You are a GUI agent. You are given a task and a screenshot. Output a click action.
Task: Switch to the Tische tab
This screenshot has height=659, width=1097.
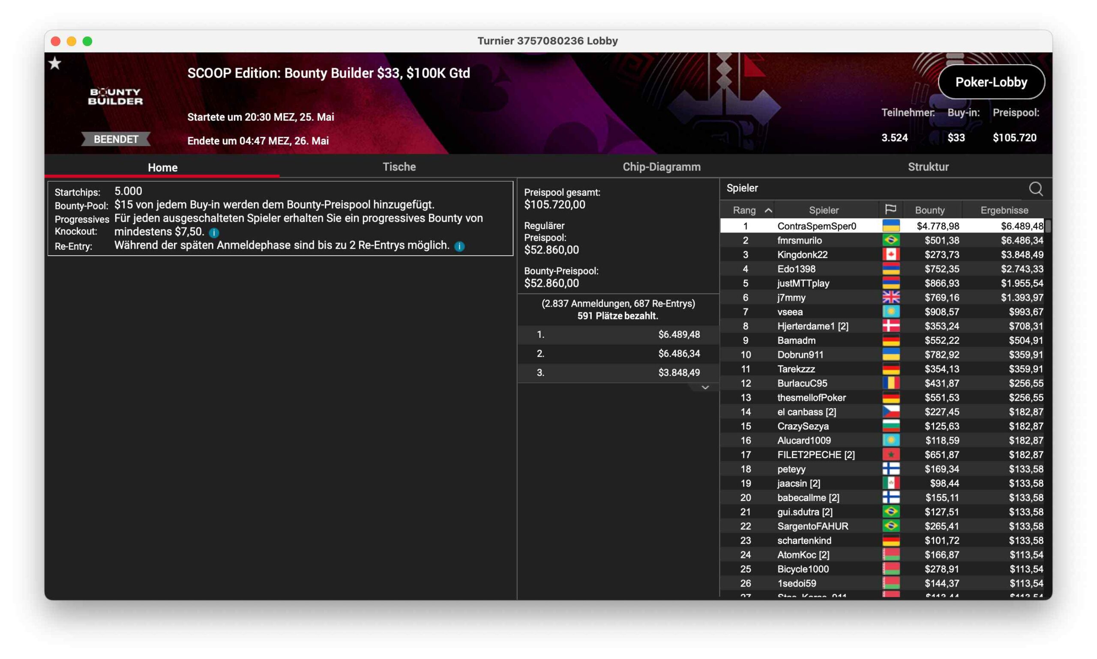[x=399, y=167]
